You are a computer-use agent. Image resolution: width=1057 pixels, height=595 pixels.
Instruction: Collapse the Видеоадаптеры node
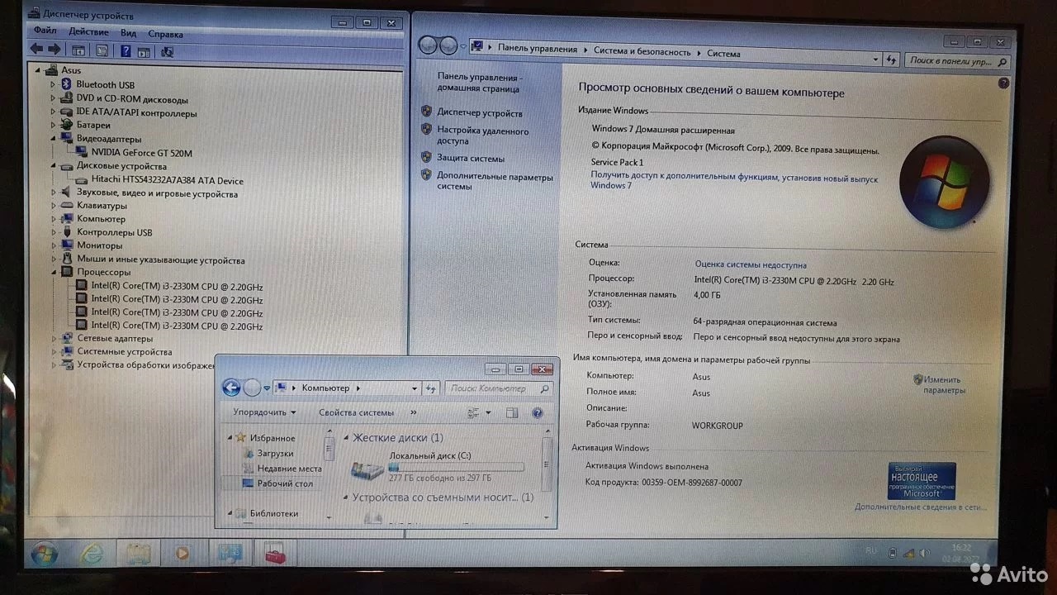point(53,139)
